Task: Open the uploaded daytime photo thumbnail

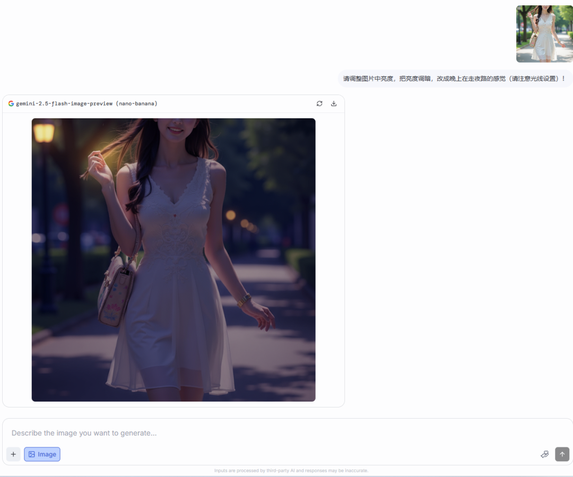Action: point(544,34)
